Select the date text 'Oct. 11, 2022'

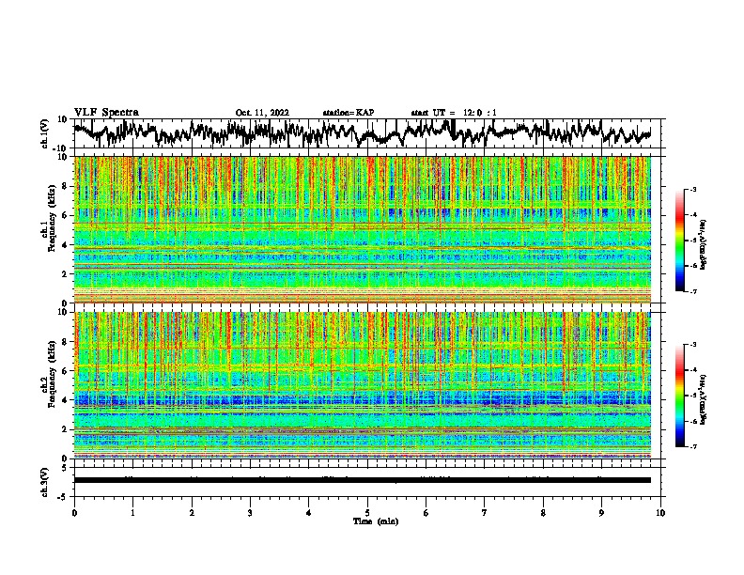pyautogui.click(x=262, y=113)
